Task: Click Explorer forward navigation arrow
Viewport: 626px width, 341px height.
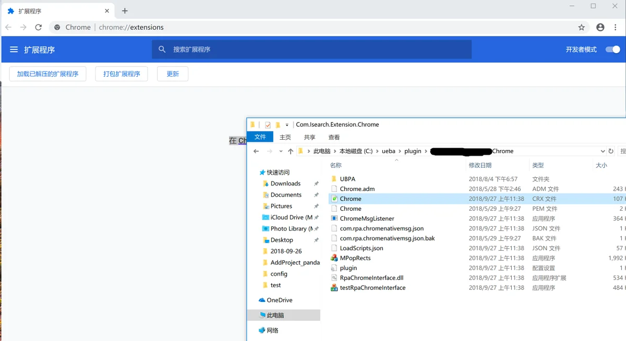Action: pyautogui.click(x=269, y=151)
